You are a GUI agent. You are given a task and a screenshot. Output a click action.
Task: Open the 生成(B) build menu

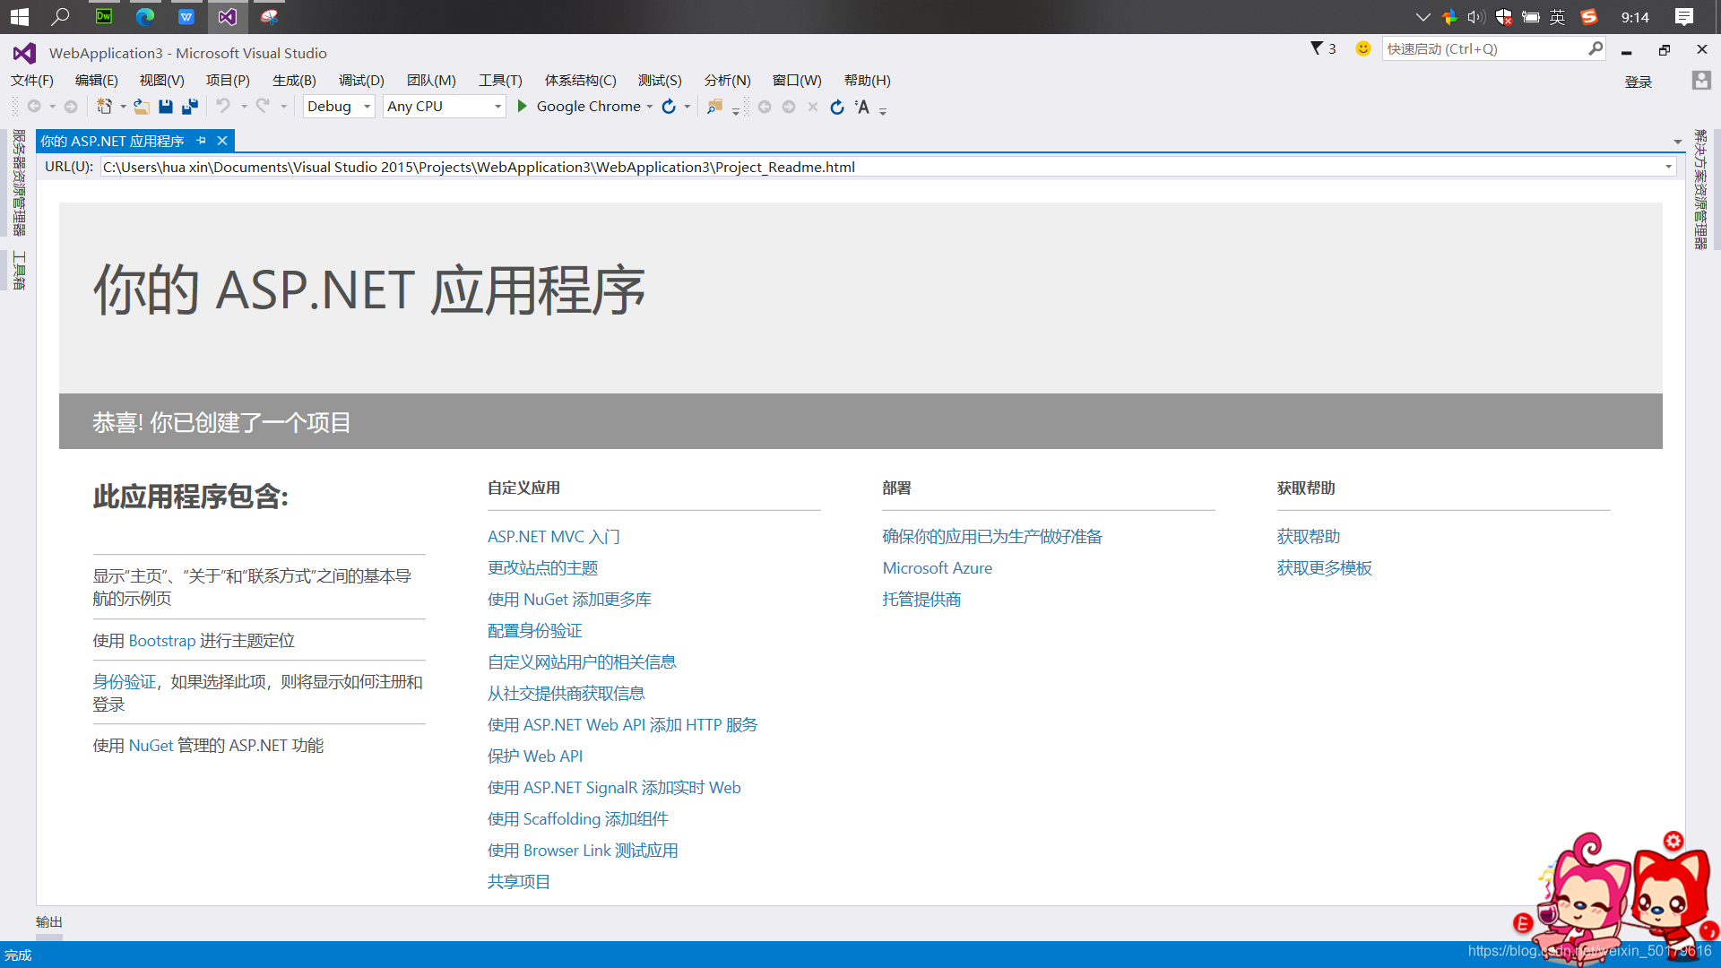(293, 79)
